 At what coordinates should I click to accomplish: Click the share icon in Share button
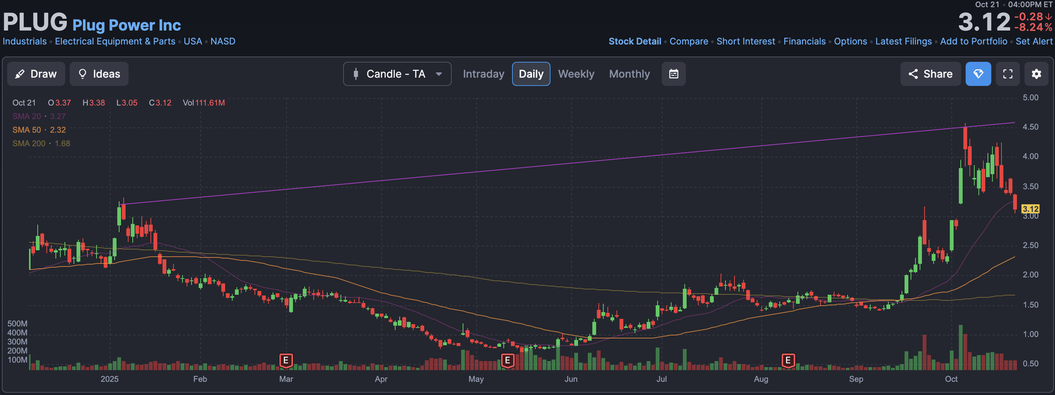pyautogui.click(x=913, y=73)
